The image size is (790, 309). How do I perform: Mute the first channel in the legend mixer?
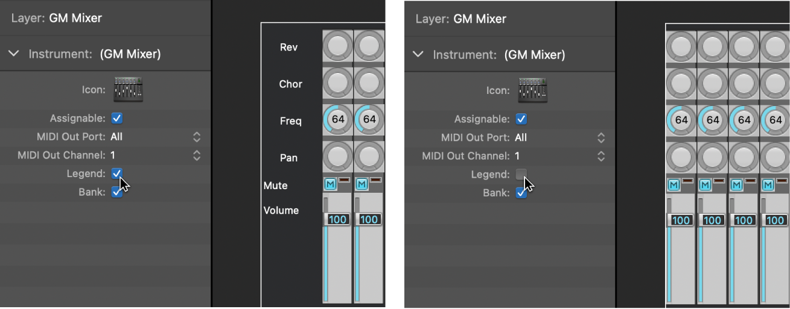tap(330, 184)
